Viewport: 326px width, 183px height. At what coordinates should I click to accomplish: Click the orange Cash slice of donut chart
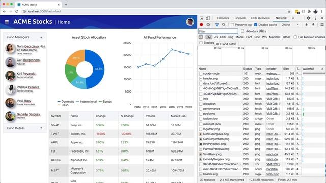click(x=76, y=57)
